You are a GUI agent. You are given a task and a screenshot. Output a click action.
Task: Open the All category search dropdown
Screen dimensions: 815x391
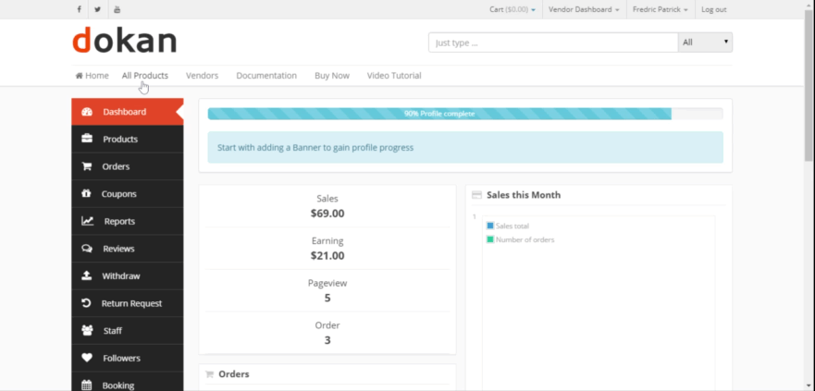(x=705, y=43)
